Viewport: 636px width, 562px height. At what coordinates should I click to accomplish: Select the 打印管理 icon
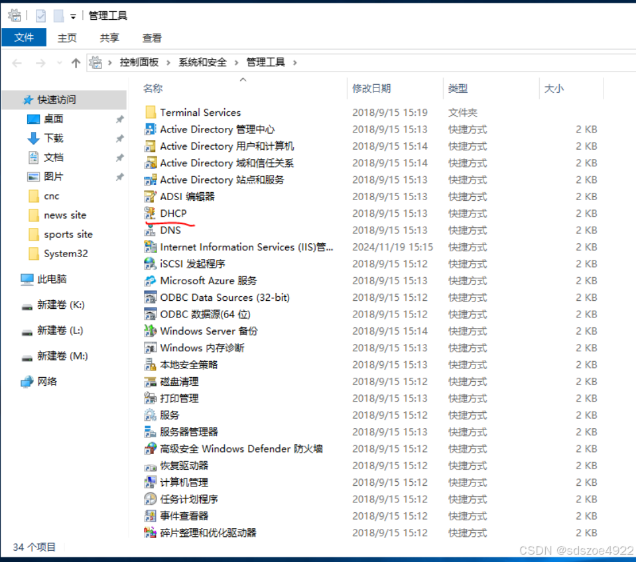coord(150,398)
